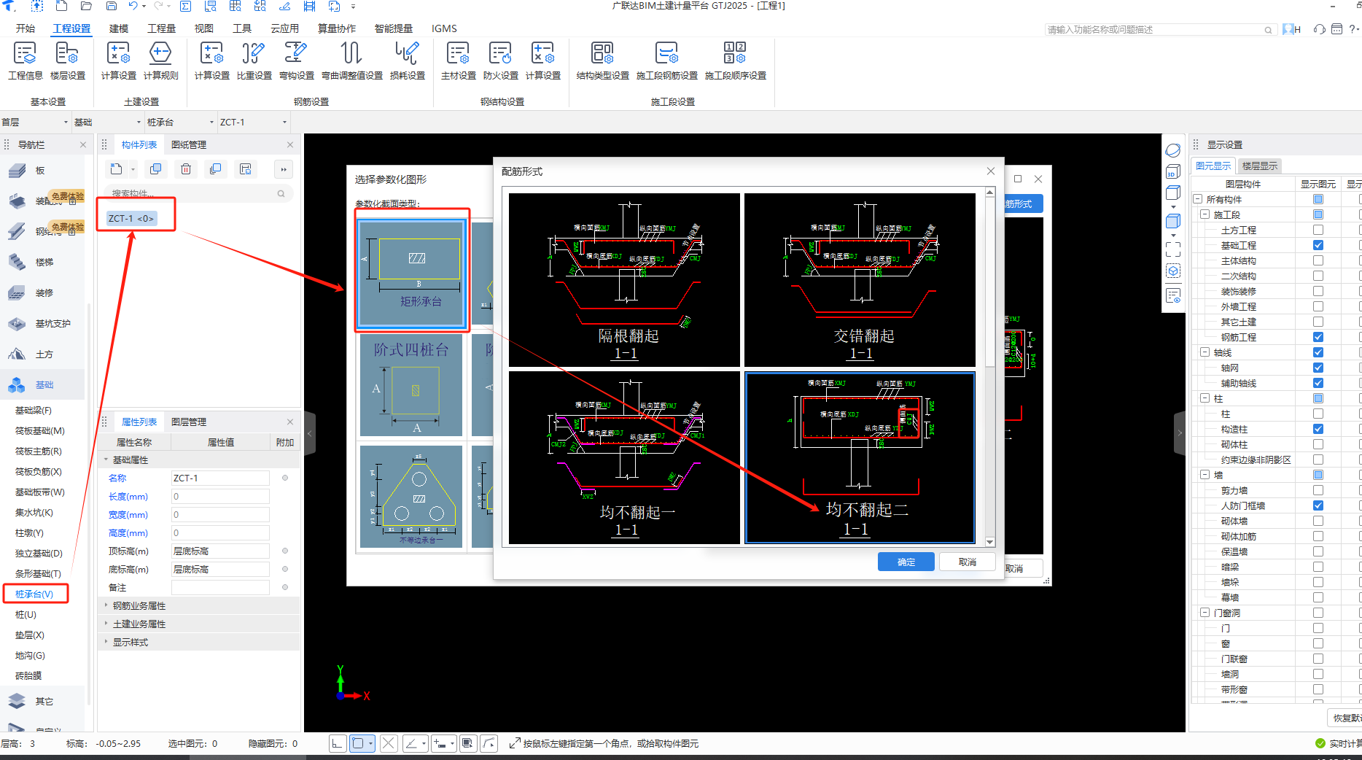This screenshot has height=760, width=1362.
Task: Switch to 楼层显示 tab
Action: (x=1259, y=166)
